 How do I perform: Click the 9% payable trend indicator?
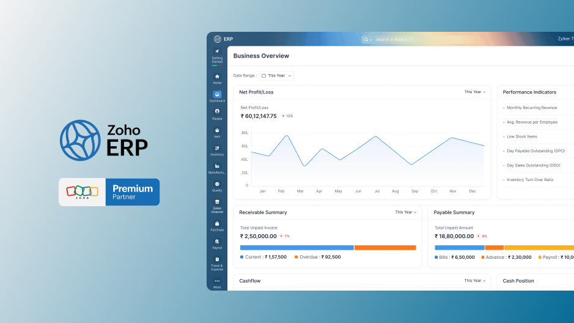(x=482, y=236)
